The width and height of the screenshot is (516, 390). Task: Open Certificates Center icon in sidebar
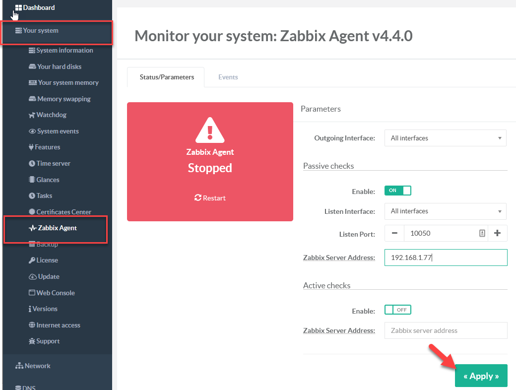coord(32,212)
